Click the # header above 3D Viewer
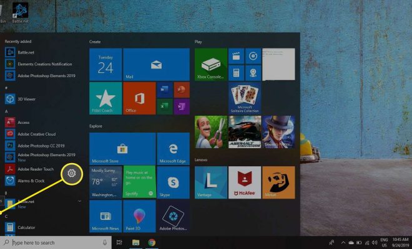Screen dimensions: 412x249 click(6, 88)
